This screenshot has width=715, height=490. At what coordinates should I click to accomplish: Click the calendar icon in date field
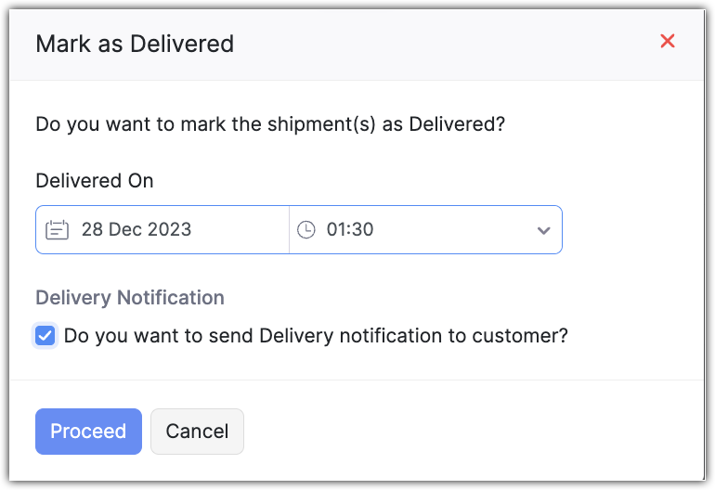pos(58,230)
